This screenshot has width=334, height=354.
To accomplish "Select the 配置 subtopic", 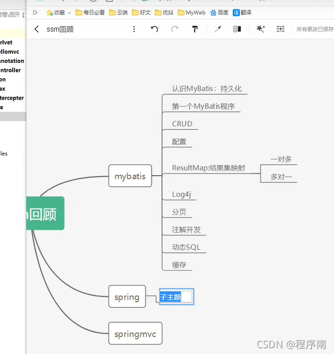I will click(179, 142).
